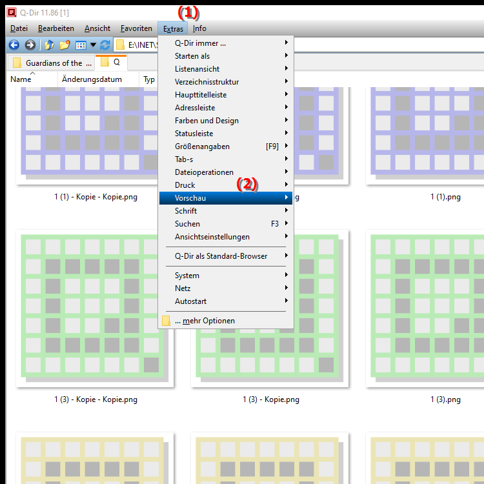Expand the Verzeichnisstruktur submenu
This screenshot has height=484, width=484.
tap(226, 82)
